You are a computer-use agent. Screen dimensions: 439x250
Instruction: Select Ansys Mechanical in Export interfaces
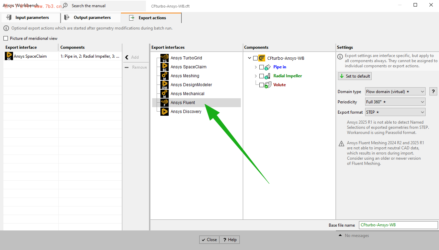(188, 94)
